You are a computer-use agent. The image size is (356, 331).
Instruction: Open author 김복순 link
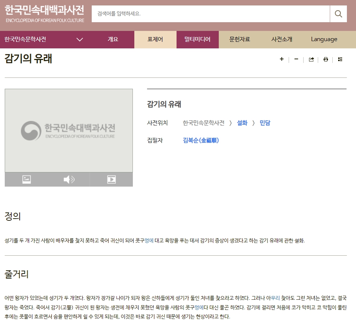201,140
